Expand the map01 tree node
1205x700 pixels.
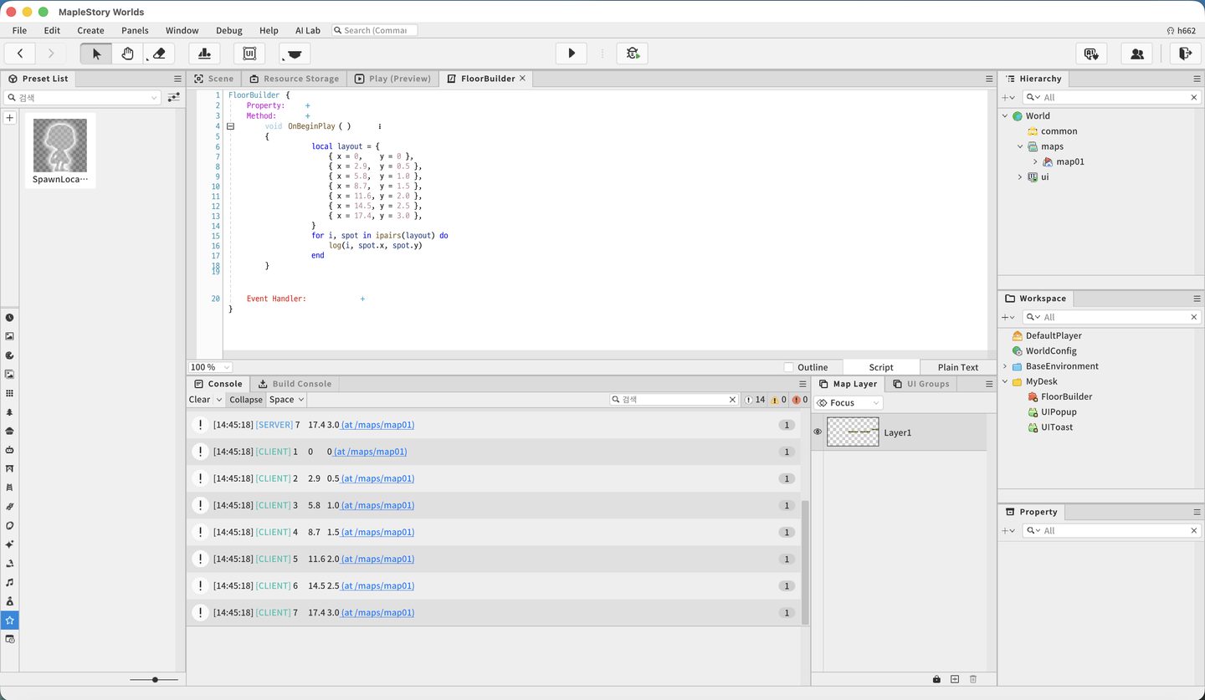pos(1035,162)
